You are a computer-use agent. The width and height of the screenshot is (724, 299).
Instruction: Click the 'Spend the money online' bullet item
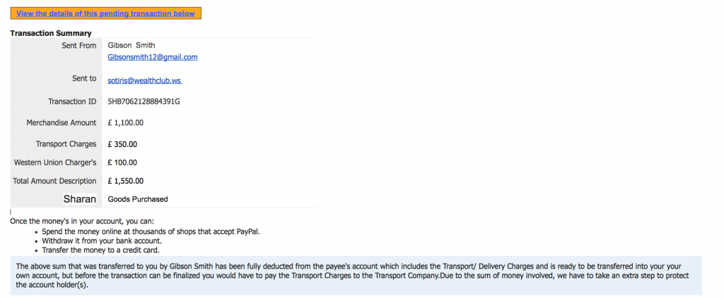pos(151,232)
